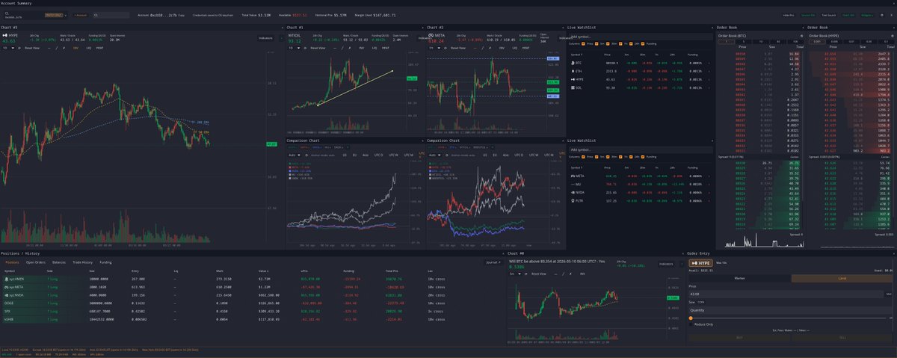
Task: Toggle Flash ON in the top bar
Action: (x=848, y=15)
